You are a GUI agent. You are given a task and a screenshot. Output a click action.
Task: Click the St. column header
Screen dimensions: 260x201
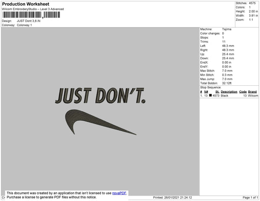tap(217, 91)
